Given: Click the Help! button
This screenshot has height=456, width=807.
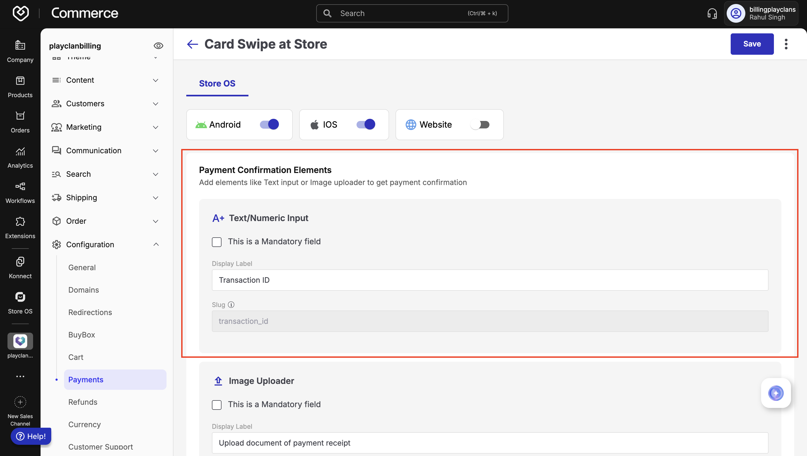Looking at the screenshot, I should (31, 436).
